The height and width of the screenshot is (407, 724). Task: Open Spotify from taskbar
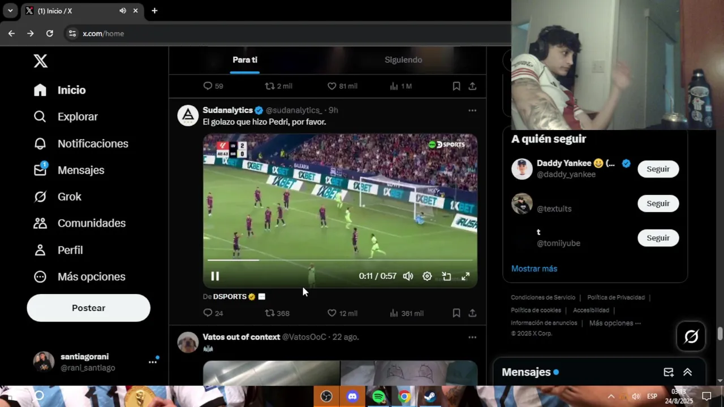pyautogui.click(x=378, y=397)
